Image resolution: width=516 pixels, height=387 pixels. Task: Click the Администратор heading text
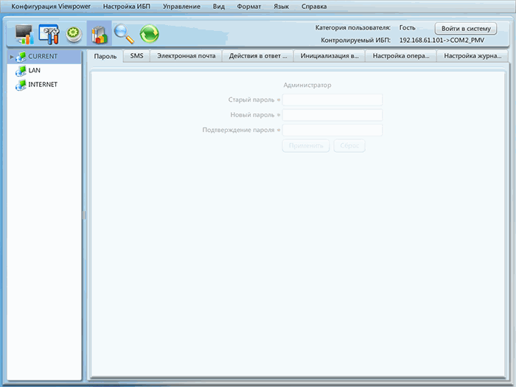[307, 85]
